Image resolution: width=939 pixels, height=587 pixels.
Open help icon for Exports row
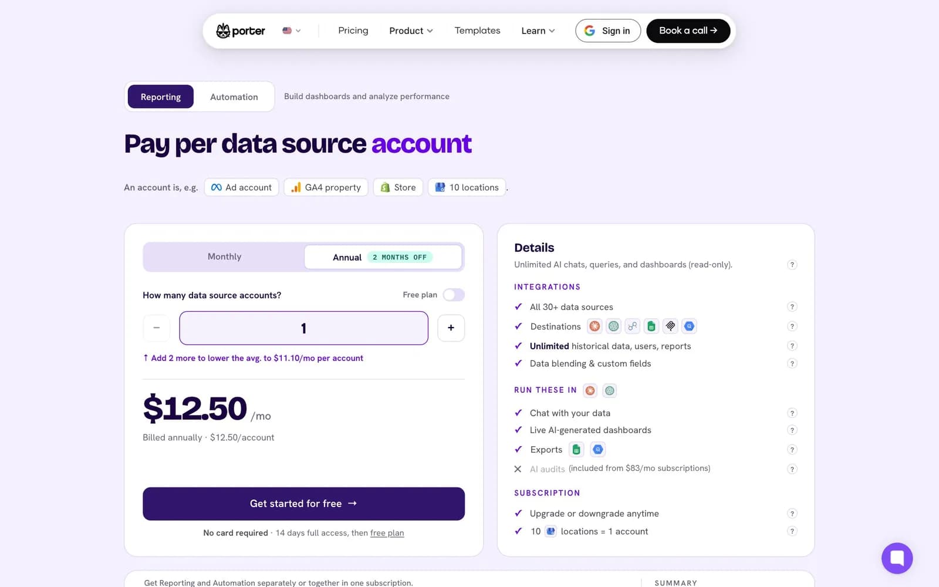point(792,450)
